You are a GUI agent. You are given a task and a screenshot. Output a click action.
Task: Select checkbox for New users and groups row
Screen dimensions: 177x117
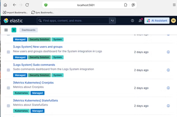(x=8, y=52)
